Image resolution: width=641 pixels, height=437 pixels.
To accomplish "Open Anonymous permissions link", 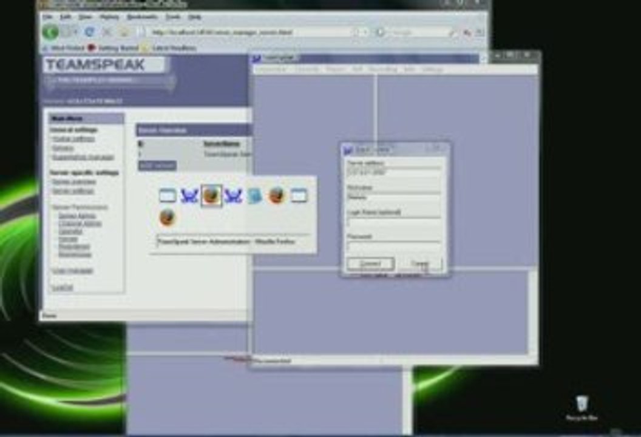I will point(75,254).
